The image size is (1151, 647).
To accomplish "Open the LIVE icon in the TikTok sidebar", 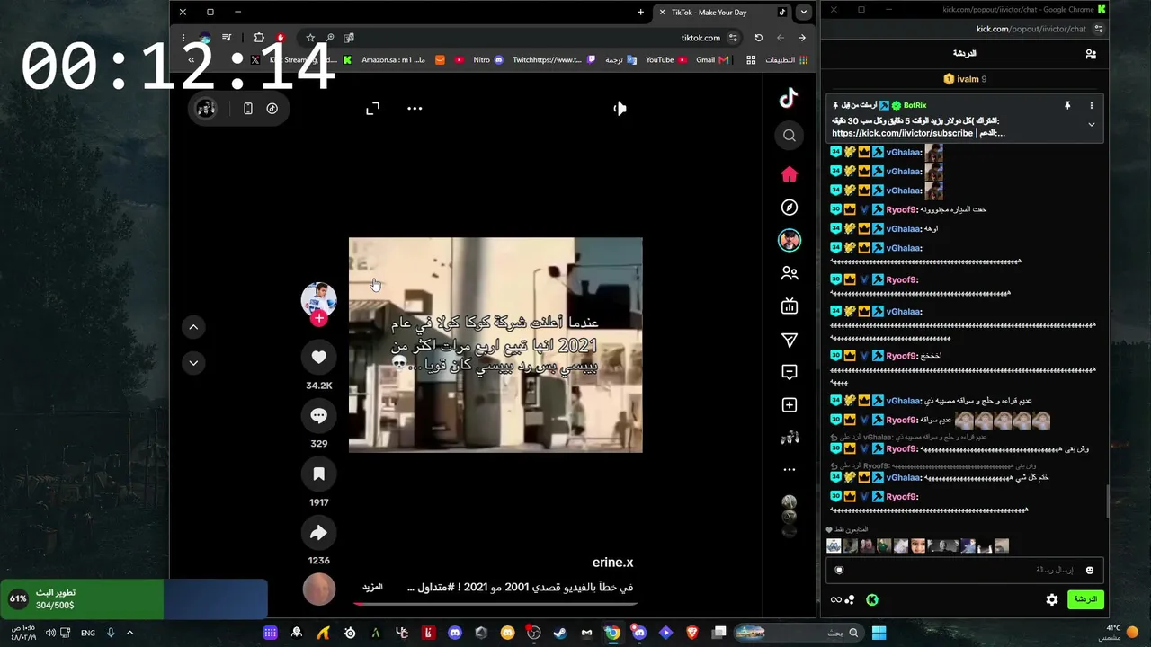I will pos(790,306).
